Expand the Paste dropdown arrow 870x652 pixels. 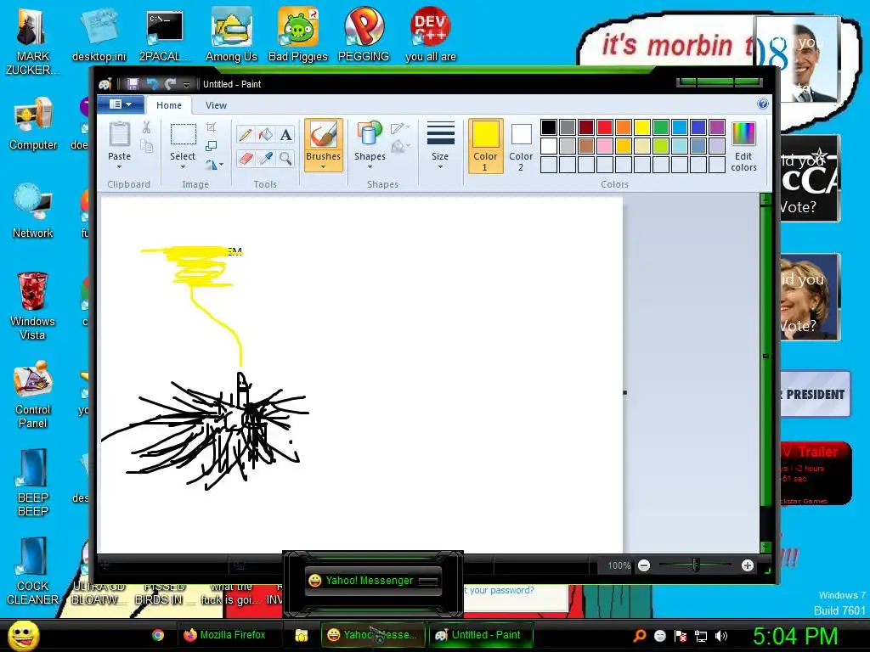click(x=119, y=166)
